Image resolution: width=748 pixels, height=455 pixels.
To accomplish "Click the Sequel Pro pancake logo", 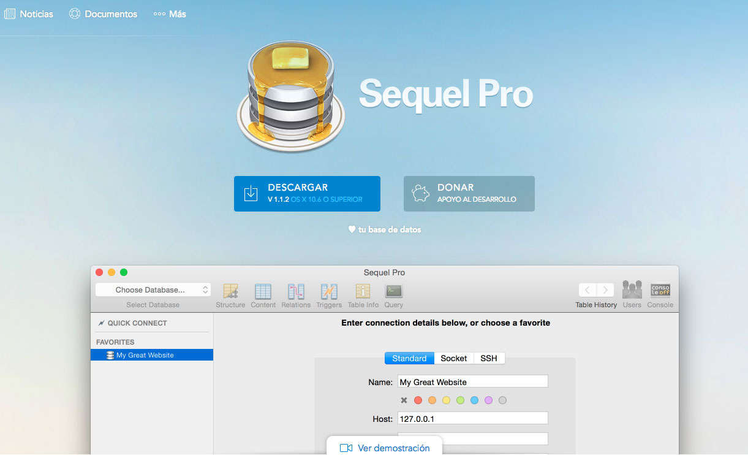I will tap(291, 96).
